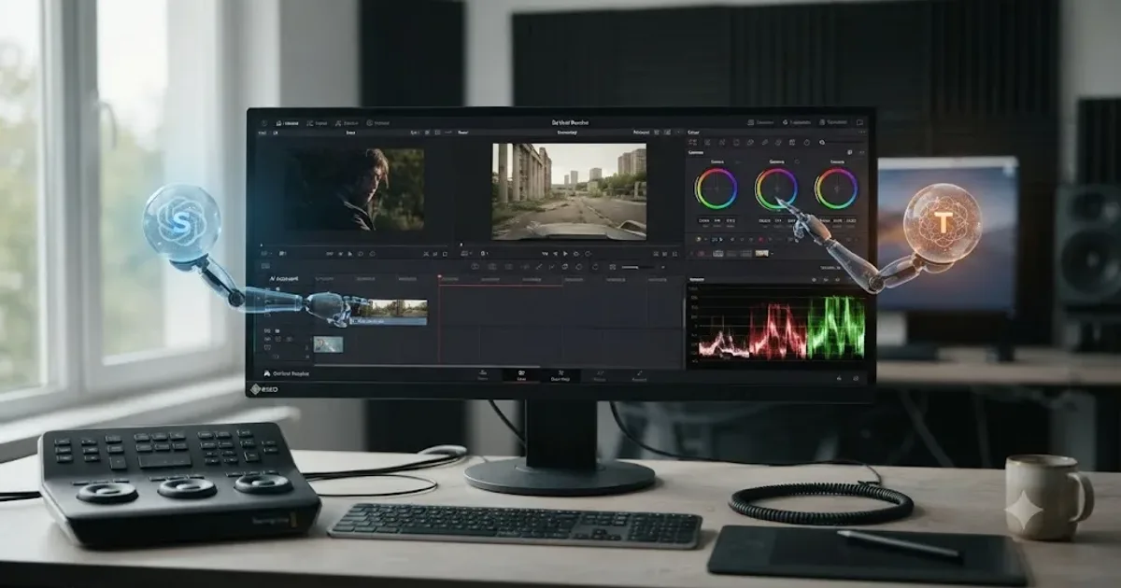Adjust the third color wheel in the color panel
1121x588 pixels.
pyautogui.click(x=836, y=189)
